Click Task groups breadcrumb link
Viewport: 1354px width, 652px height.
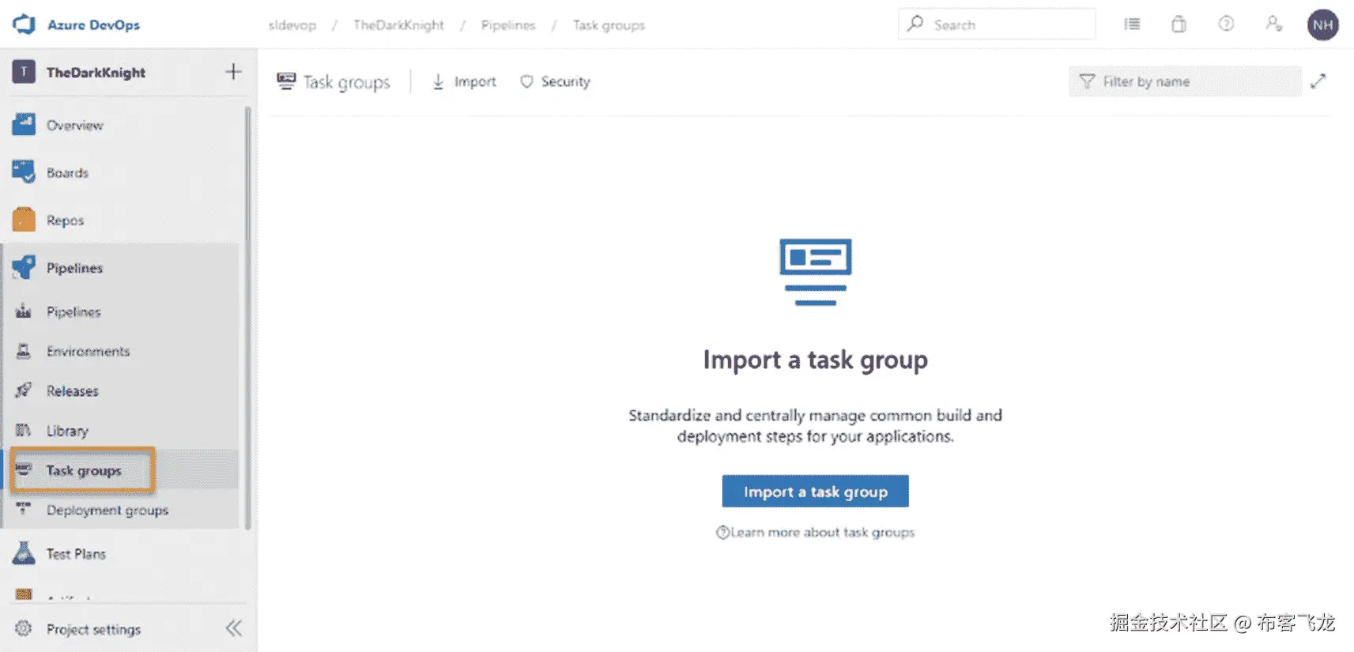[x=609, y=25]
